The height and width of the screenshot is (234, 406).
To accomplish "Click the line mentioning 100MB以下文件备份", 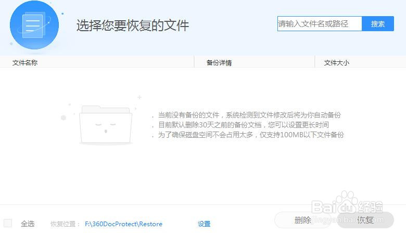I will point(251,135).
